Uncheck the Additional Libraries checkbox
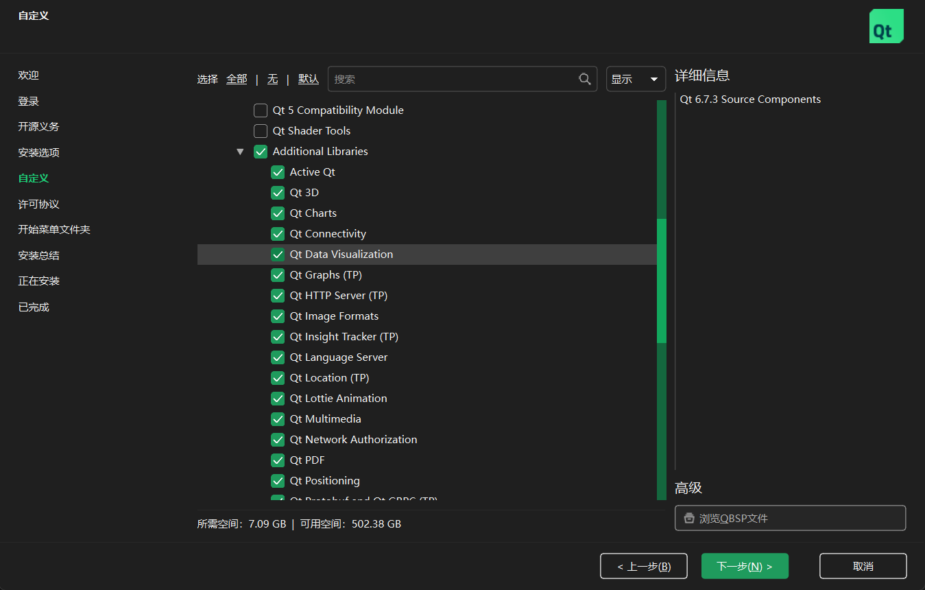This screenshot has width=925, height=590. [x=261, y=152]
